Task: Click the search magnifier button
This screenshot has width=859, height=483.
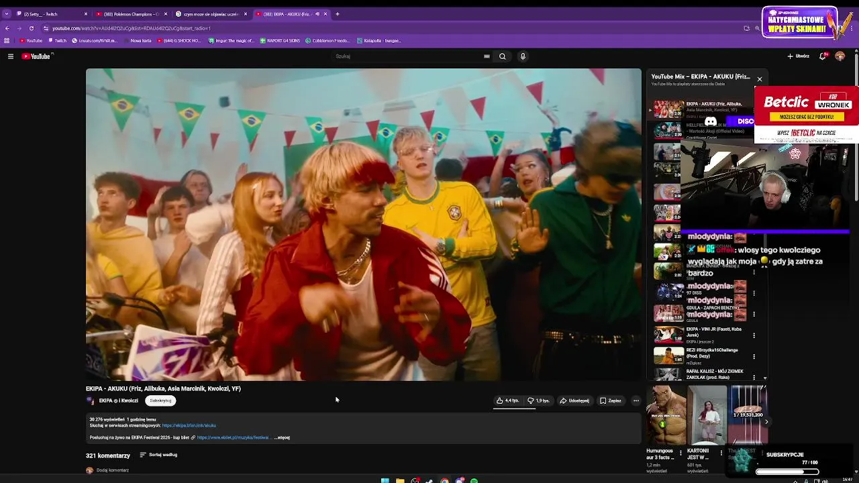Action: pyautogui.click(x=502, y=56)
